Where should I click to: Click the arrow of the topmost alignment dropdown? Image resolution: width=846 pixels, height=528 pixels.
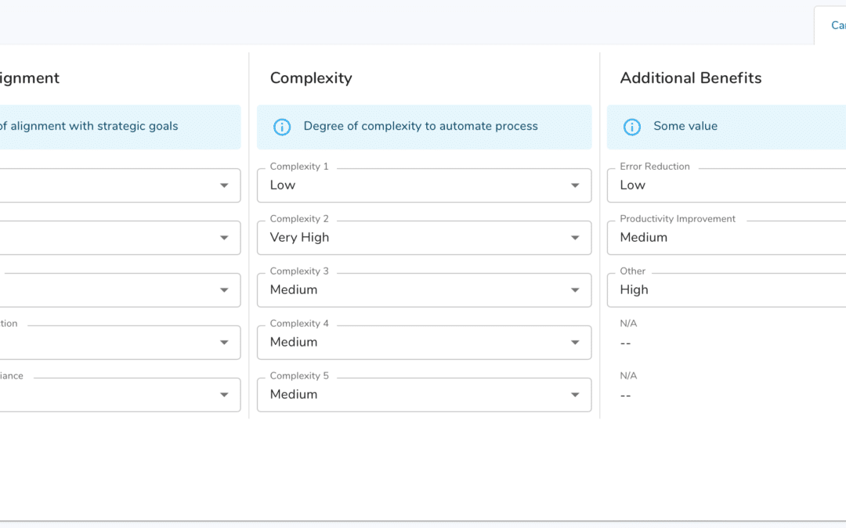(x=224, y=185)
